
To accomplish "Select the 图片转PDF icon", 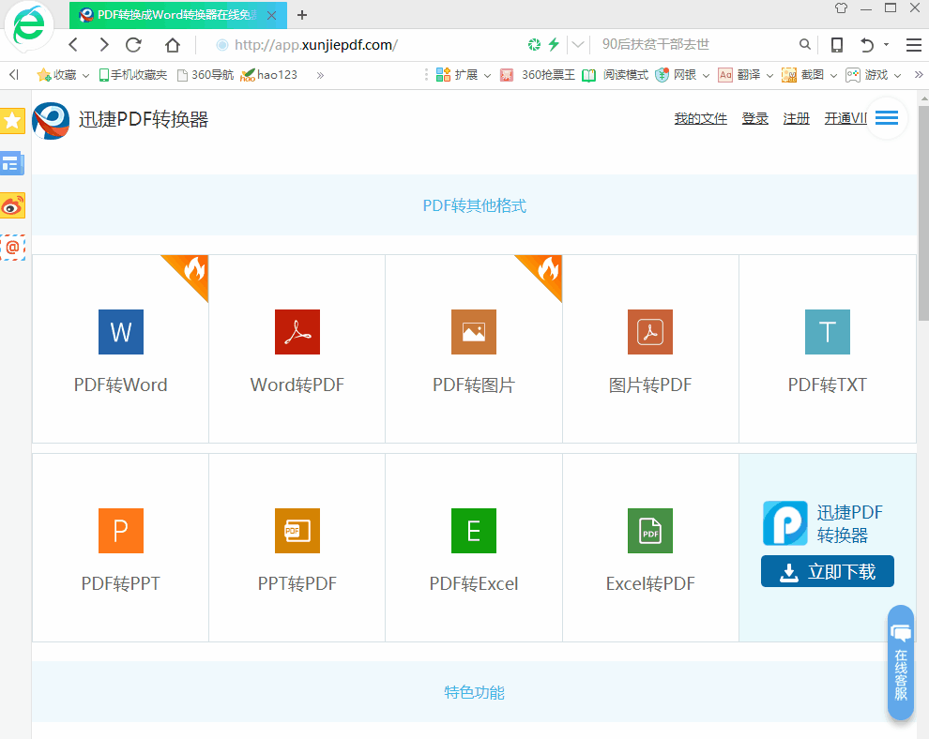I will click(650, 332).
